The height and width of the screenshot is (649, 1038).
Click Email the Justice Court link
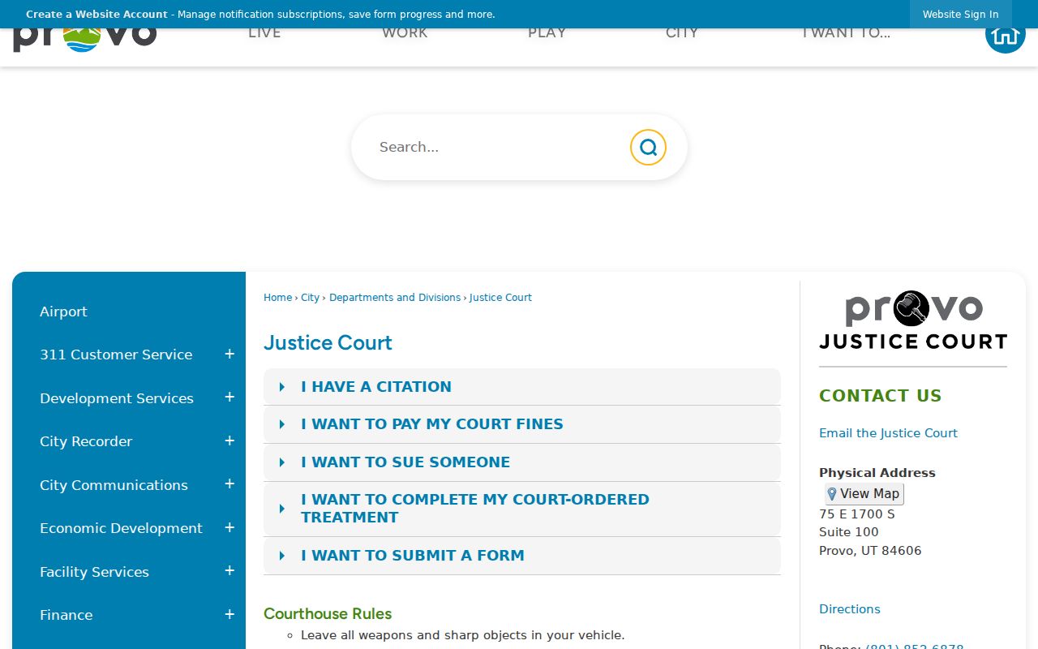(x=888, y=433)
